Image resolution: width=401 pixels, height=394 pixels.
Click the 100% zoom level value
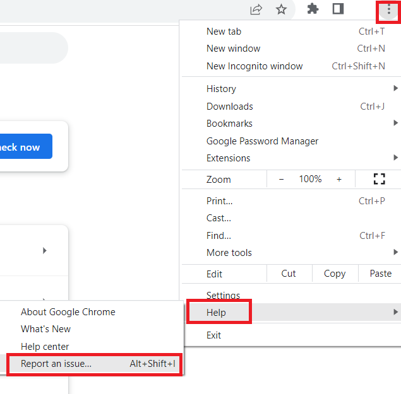click(x=310, y=179)
